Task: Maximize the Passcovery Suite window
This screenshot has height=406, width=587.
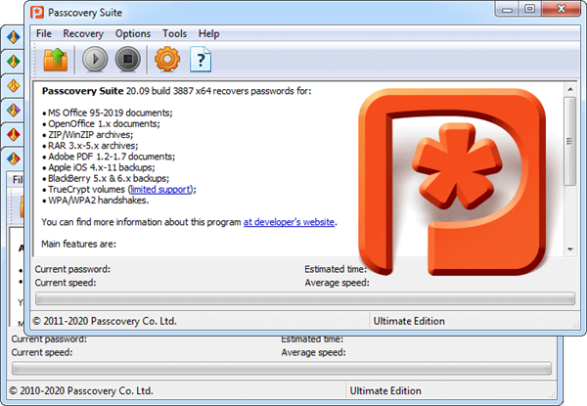Action: (x=530, y=10)
